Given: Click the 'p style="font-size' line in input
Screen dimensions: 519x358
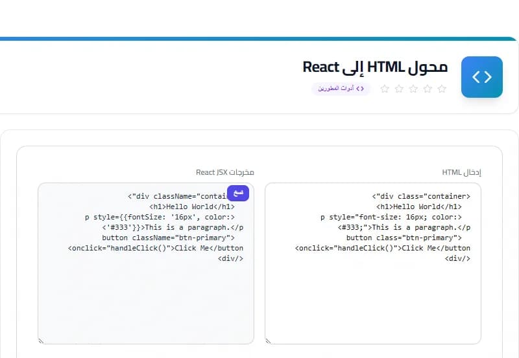Looking at the screenshot, I should [x=391, y=217].
